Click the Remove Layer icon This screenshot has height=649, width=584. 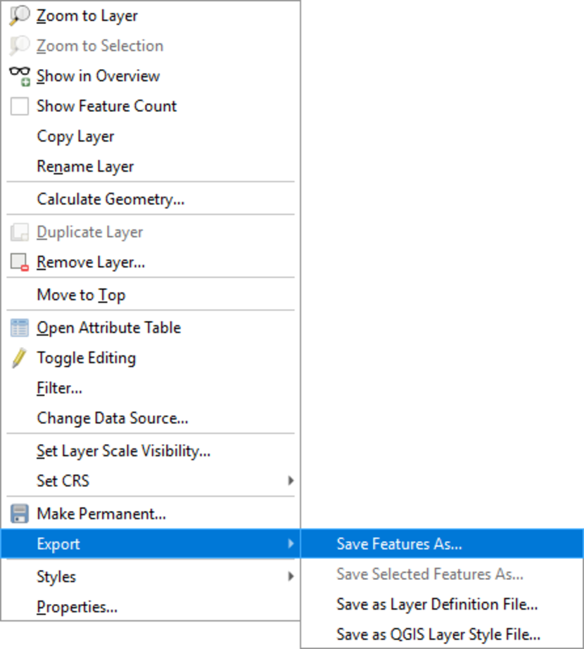point(20,263)
